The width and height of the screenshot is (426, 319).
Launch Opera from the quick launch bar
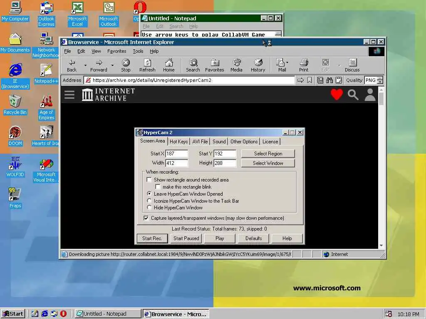click(x=63, y=314)
